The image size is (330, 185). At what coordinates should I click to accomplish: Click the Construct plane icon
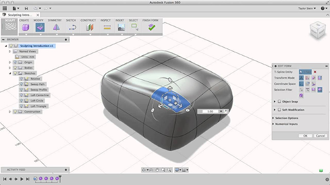click(x=90, y=27)
